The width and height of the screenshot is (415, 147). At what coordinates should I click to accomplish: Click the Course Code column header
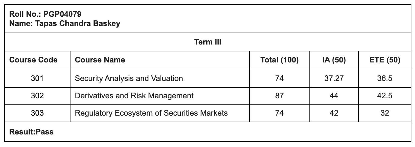click(34, 60)
